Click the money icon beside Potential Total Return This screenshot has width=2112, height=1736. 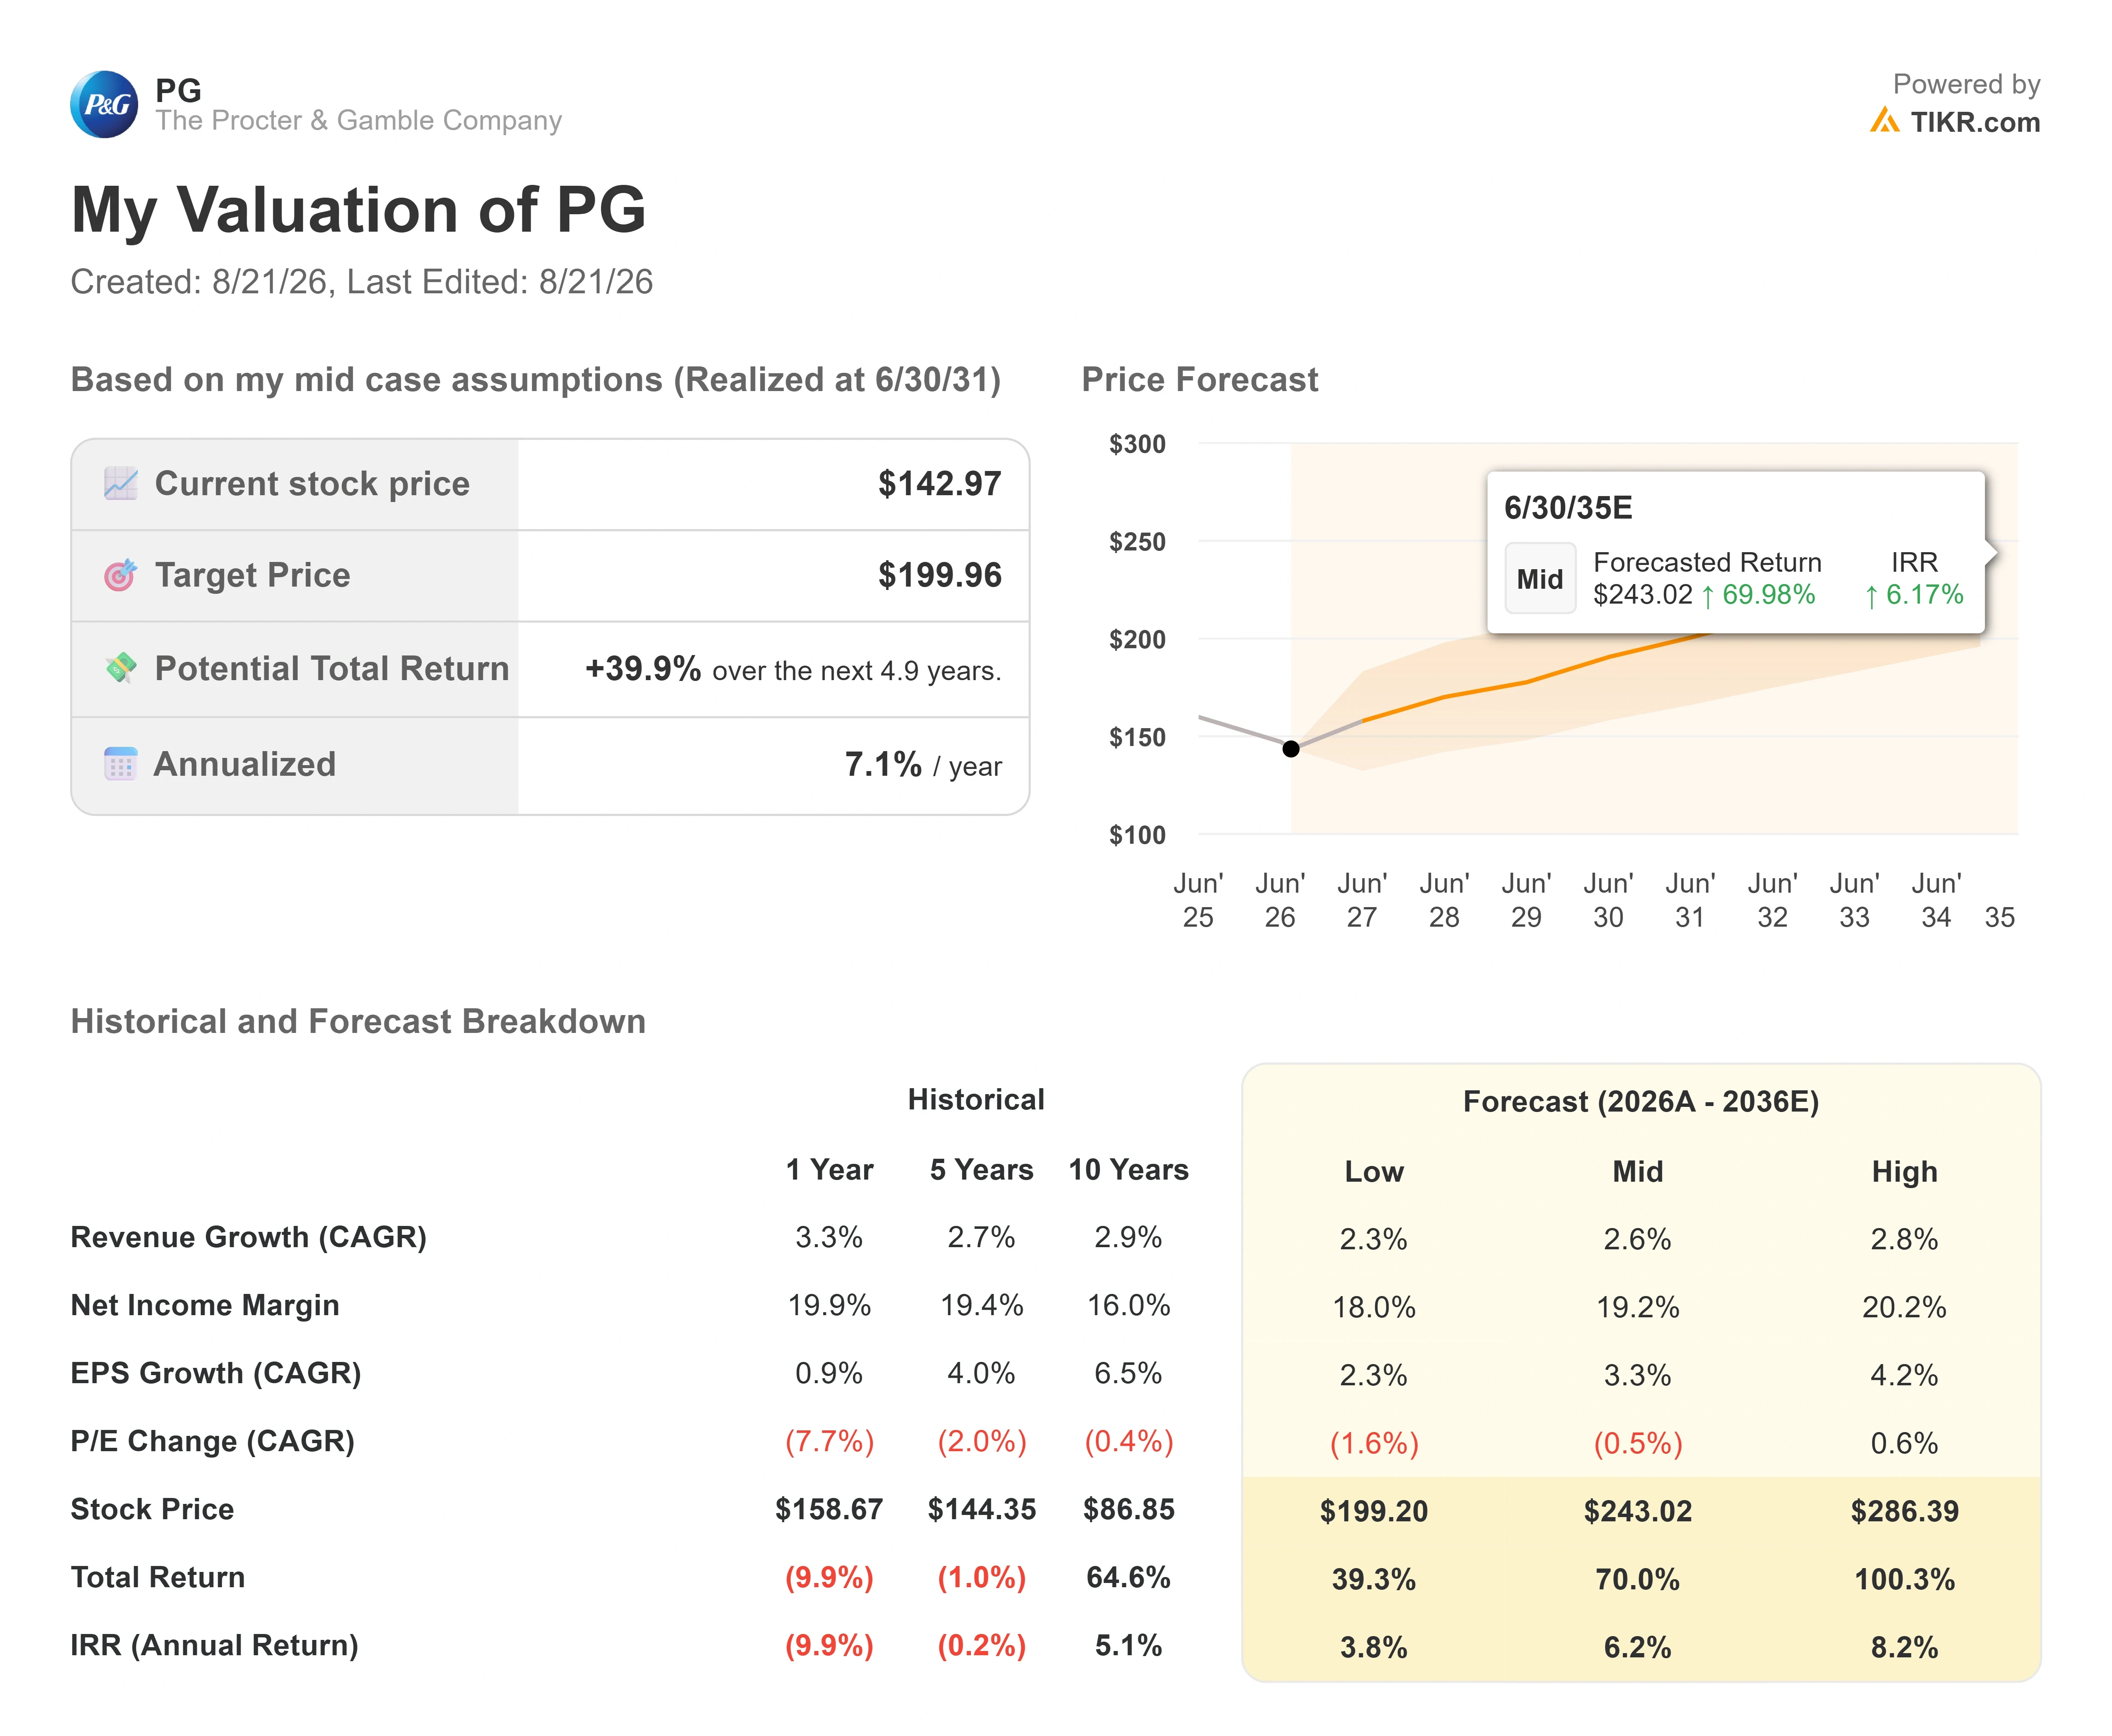tap(121, 668)
